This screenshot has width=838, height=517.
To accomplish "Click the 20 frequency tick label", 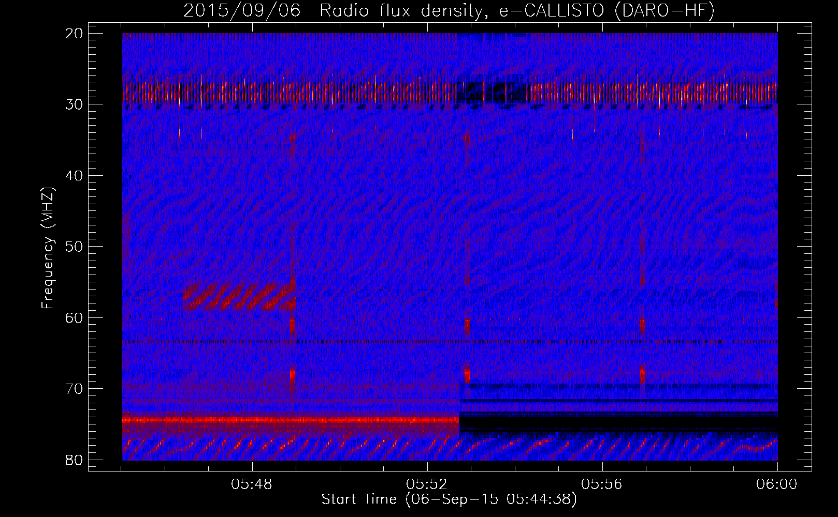I will click(x=75, y=34).
